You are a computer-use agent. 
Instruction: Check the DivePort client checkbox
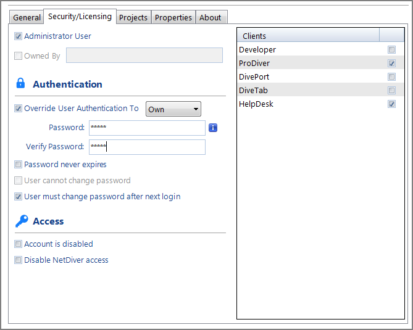(391, 77)
